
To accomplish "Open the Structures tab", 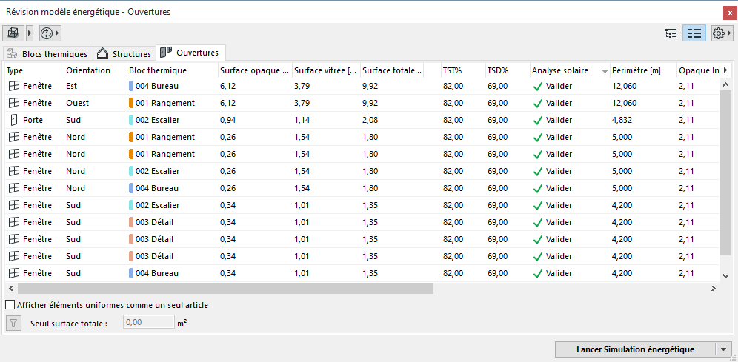I will (x=124, y=54).
